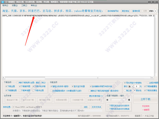Click the 保存位置 path field
This screenshot has width=159, height=119.
point(46,107)
